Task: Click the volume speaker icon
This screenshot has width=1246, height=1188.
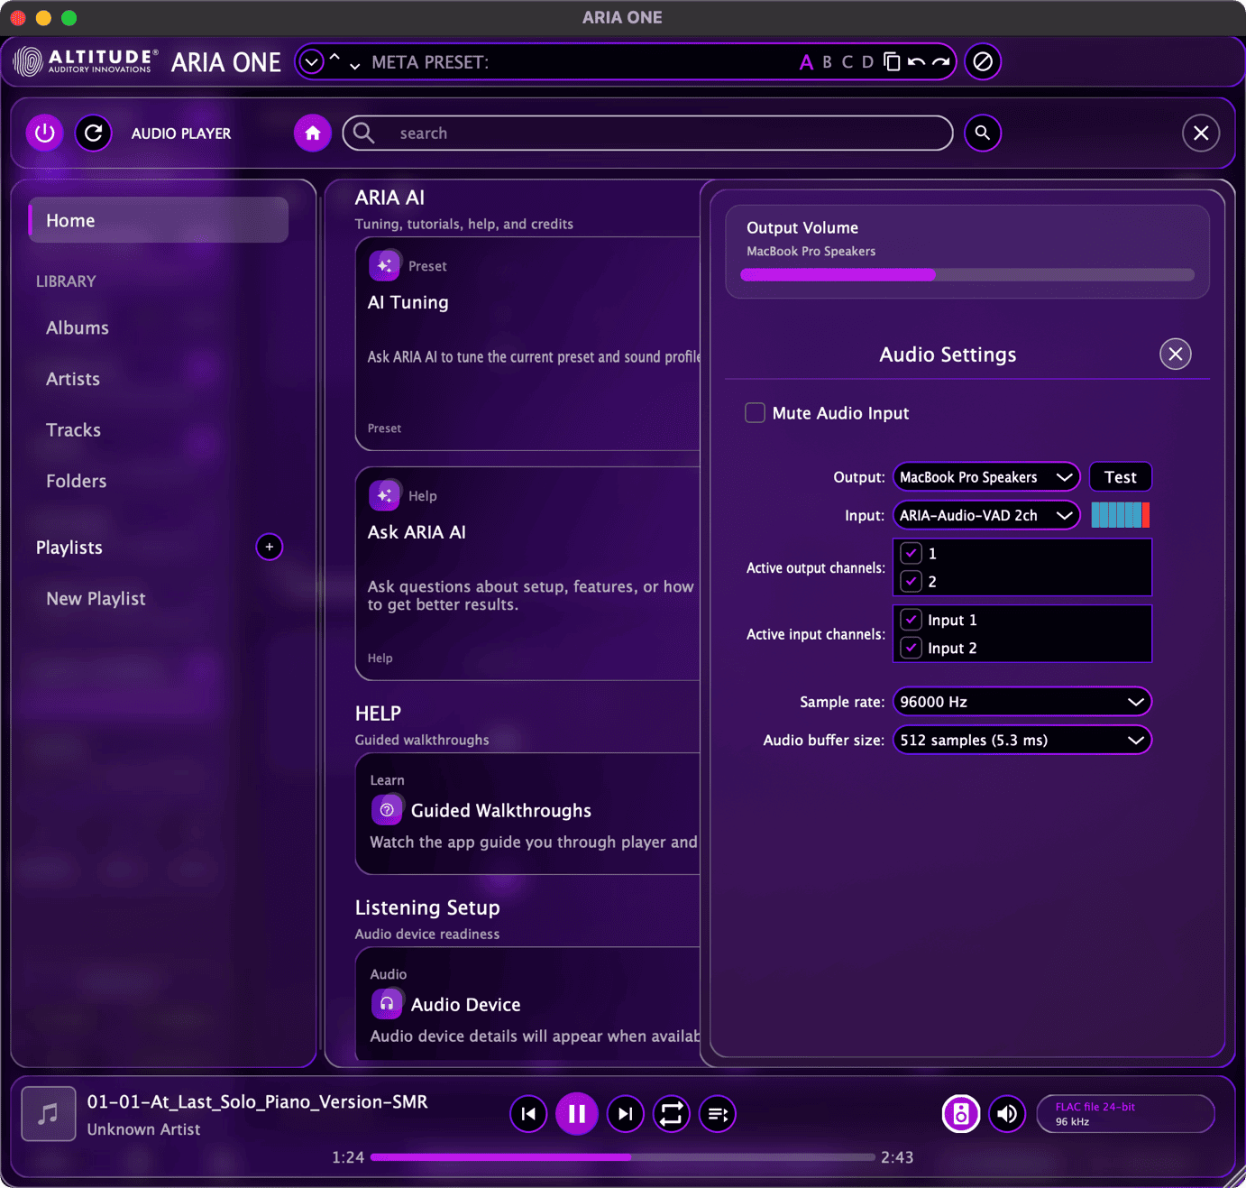Action: tap(1007, 1114)
